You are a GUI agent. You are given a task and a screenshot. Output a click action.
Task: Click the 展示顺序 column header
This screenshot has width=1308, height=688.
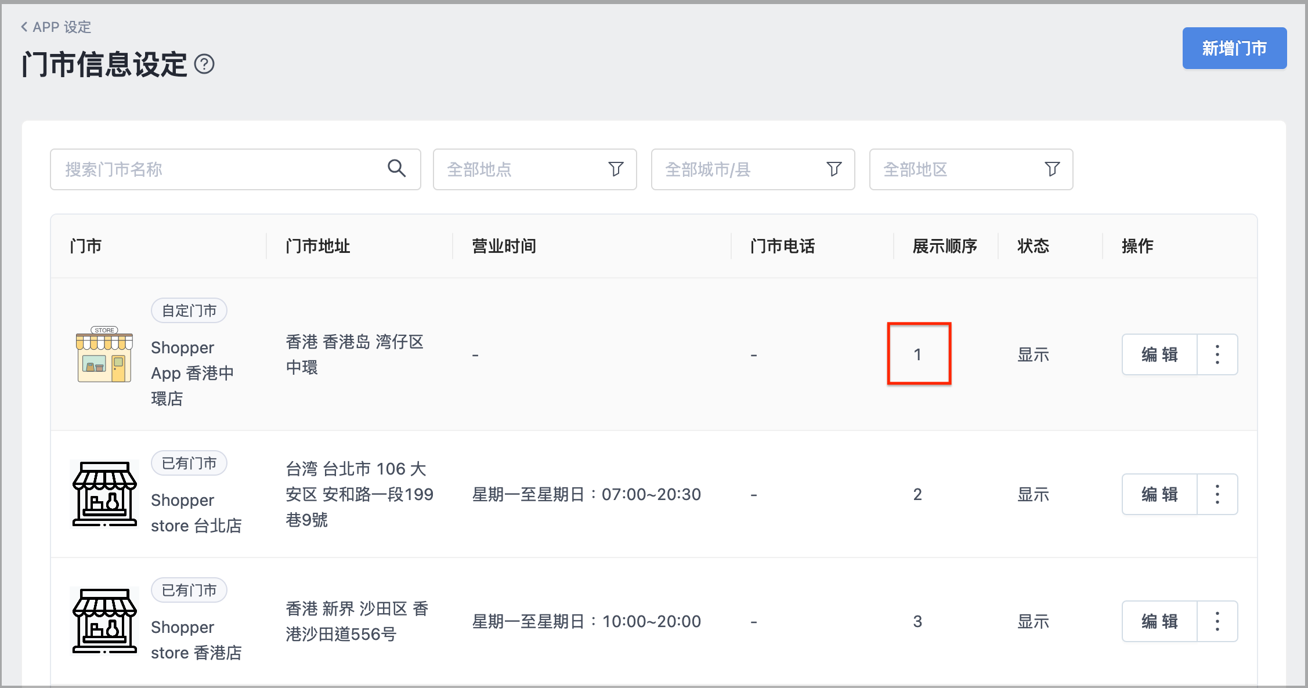click(x=945, y=246)
